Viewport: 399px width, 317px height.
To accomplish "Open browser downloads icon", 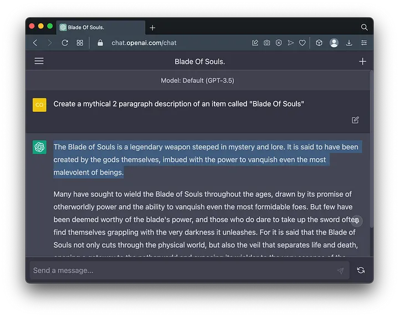I will pyautogui.click(x=349, y=43).
